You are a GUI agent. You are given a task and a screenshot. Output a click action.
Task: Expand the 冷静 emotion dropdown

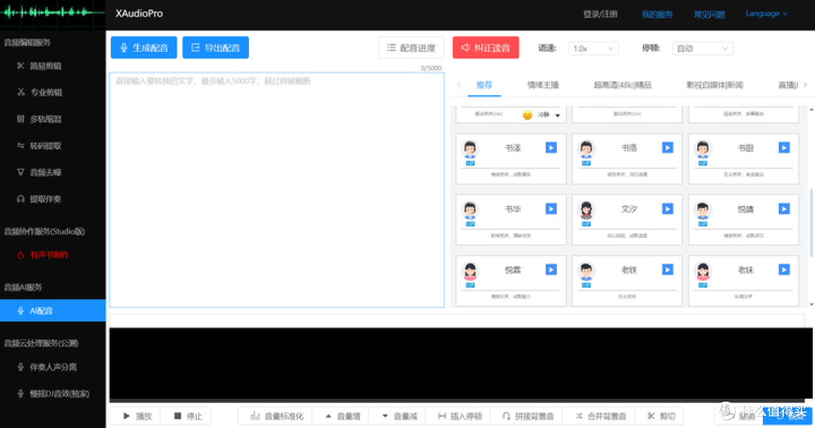558,115
